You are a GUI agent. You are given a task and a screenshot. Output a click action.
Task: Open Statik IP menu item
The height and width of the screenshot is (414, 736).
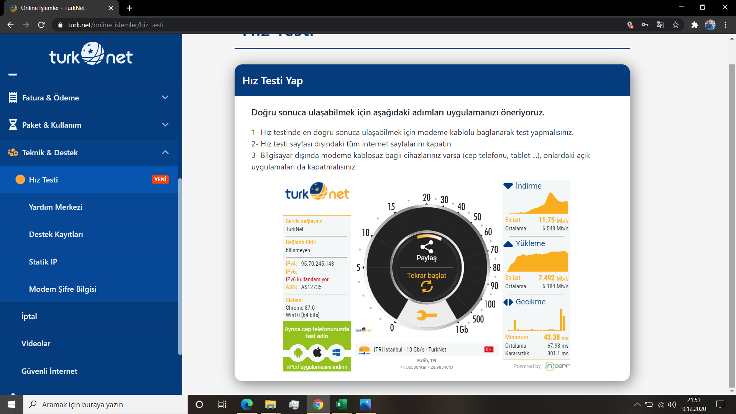click(89, 262)
